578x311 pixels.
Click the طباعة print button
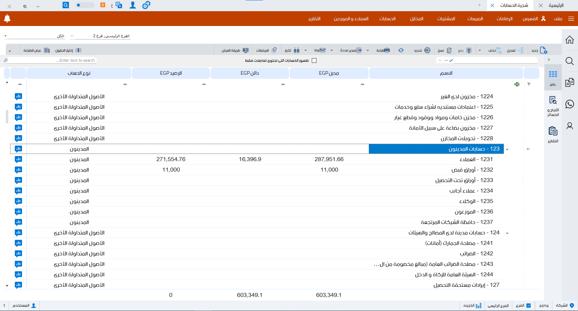[x=383, y=51]
